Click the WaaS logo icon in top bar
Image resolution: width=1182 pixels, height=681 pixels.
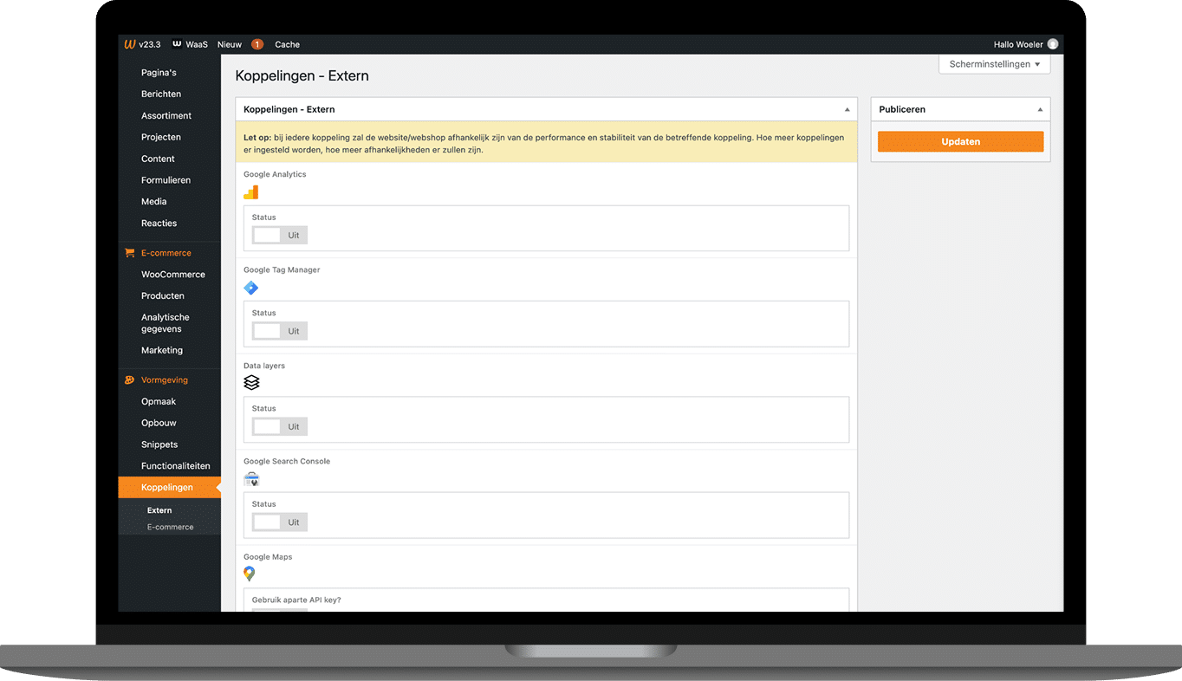(x=177, y=44)
